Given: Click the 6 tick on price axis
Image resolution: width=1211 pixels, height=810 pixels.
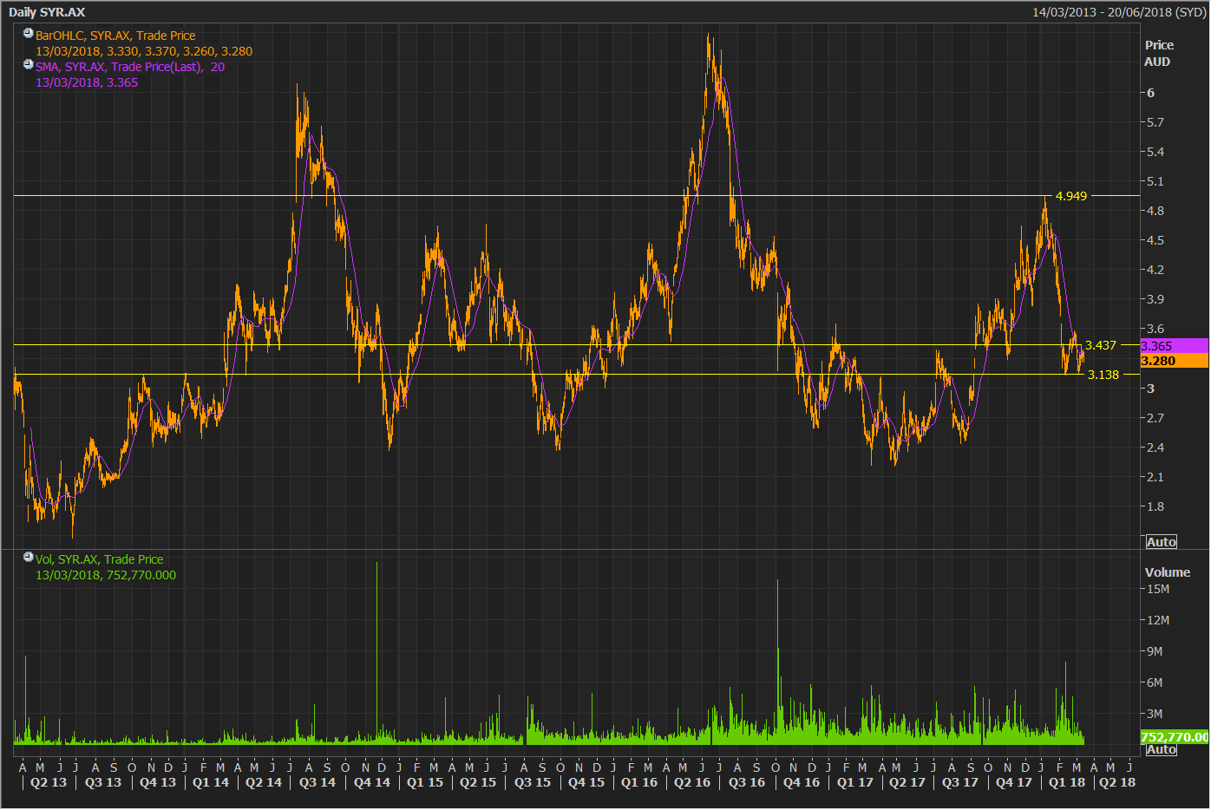Looking at the screenshot, I should 1150,93.
